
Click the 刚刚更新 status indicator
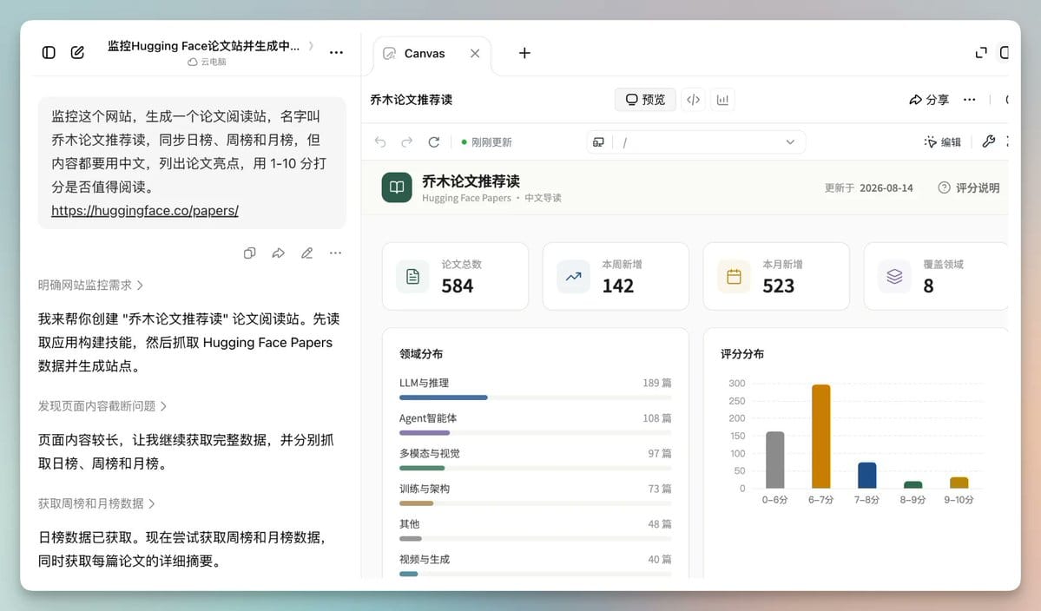487,142
